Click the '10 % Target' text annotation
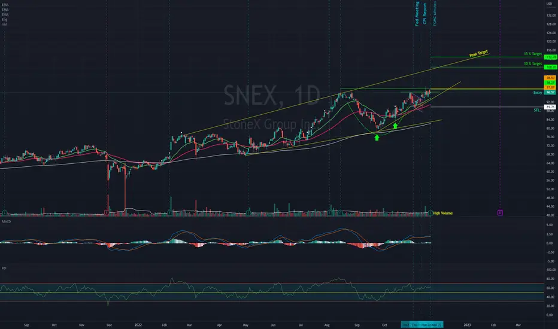Viewport: 558px width, 329px height. point(533,63)
